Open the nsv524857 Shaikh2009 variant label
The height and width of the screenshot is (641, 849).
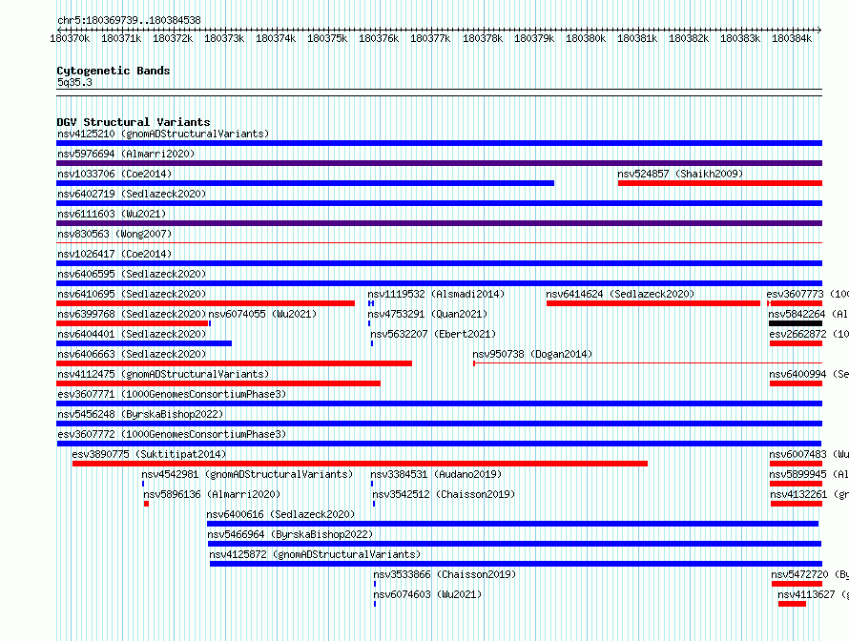680,174
